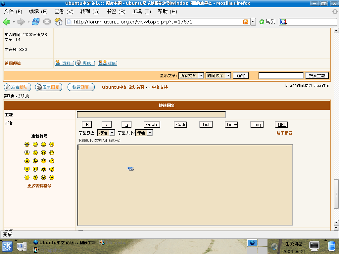Open the search engine chooser (G icon)
339x254 pixels.
(x=284, y=22)
